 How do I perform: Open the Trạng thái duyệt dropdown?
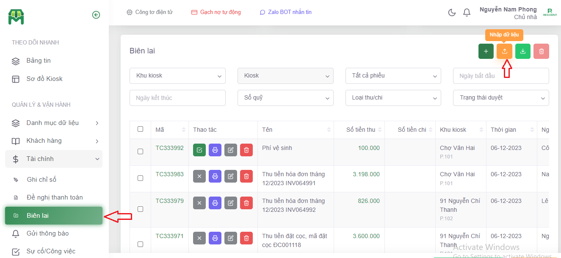point(501,98)
